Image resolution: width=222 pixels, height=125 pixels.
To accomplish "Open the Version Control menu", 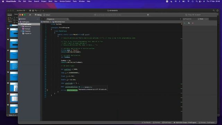I will click(x=65, y=1).
